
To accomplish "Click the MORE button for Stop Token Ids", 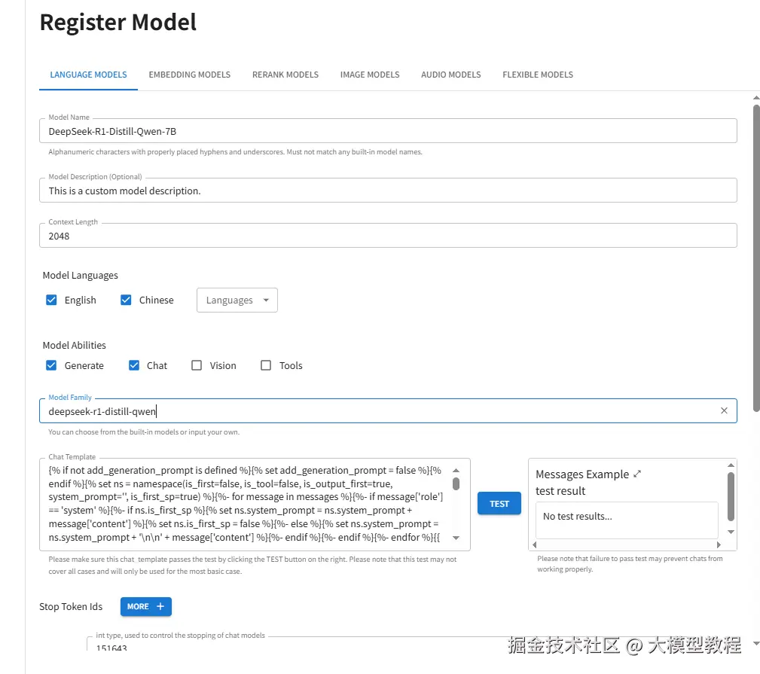I will [146, 606].
